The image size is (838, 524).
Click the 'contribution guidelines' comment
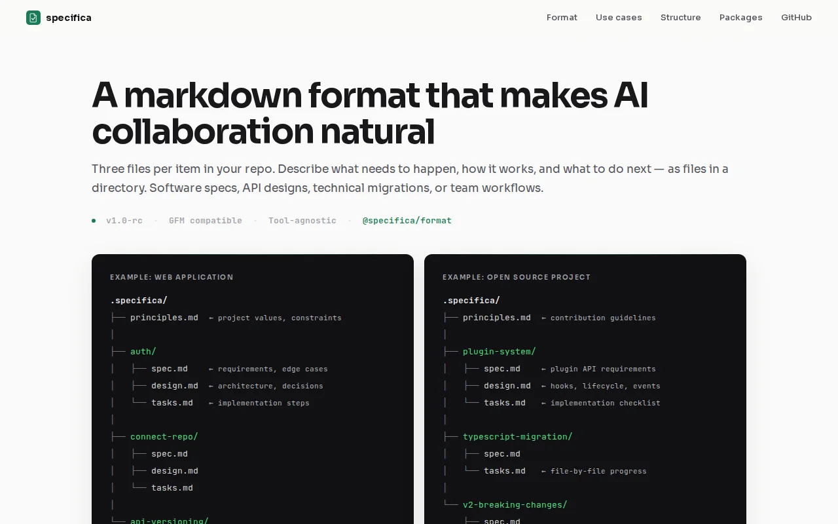[598, 318]
